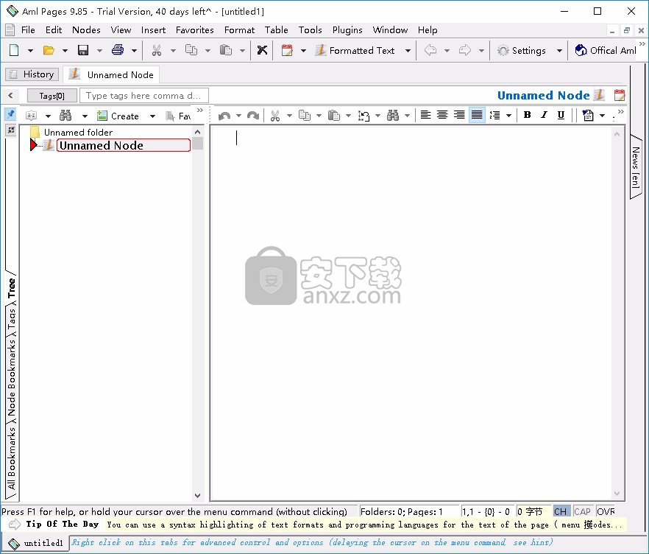The height and width of the screenshot is (554, 649).
Task: Select the Node Bookmarks side tab
Action: point(11,377)
